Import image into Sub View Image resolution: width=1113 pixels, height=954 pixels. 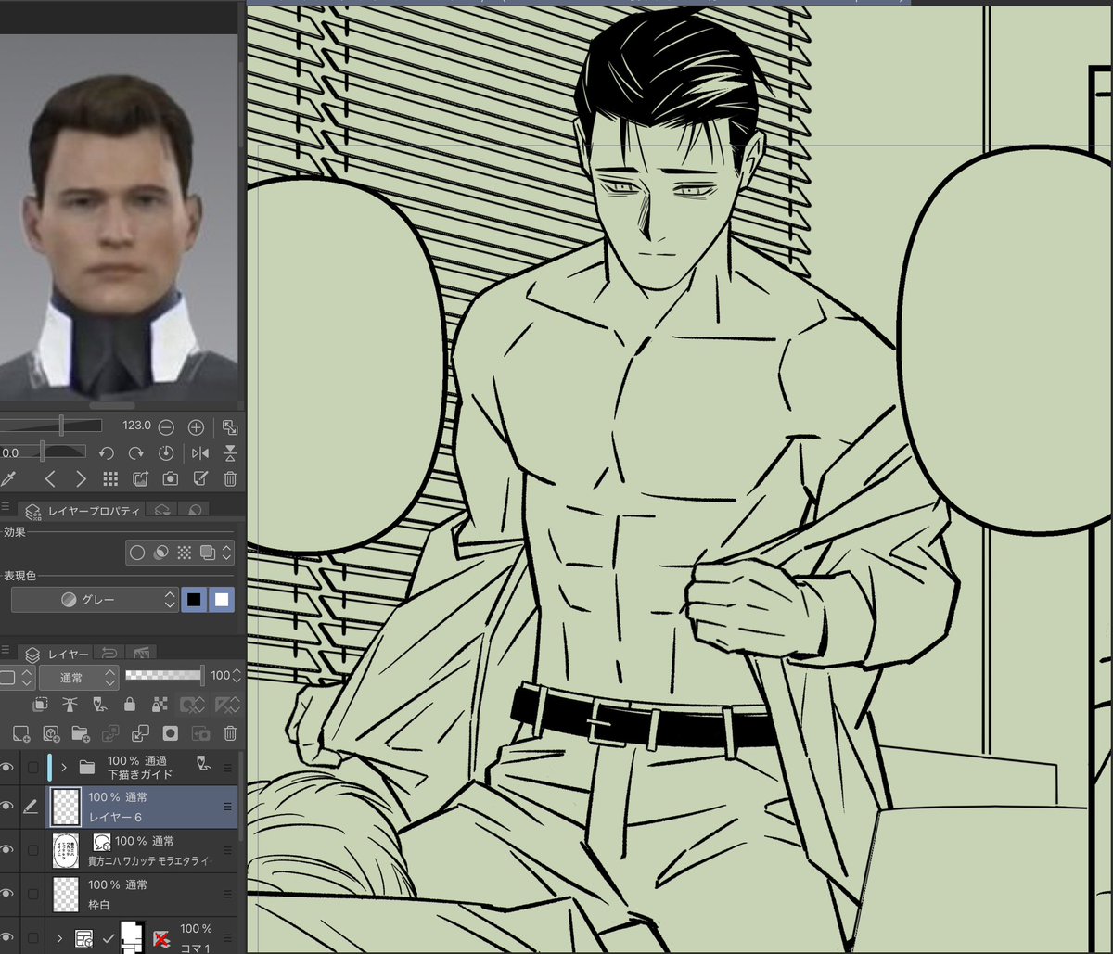coord(140,479)
